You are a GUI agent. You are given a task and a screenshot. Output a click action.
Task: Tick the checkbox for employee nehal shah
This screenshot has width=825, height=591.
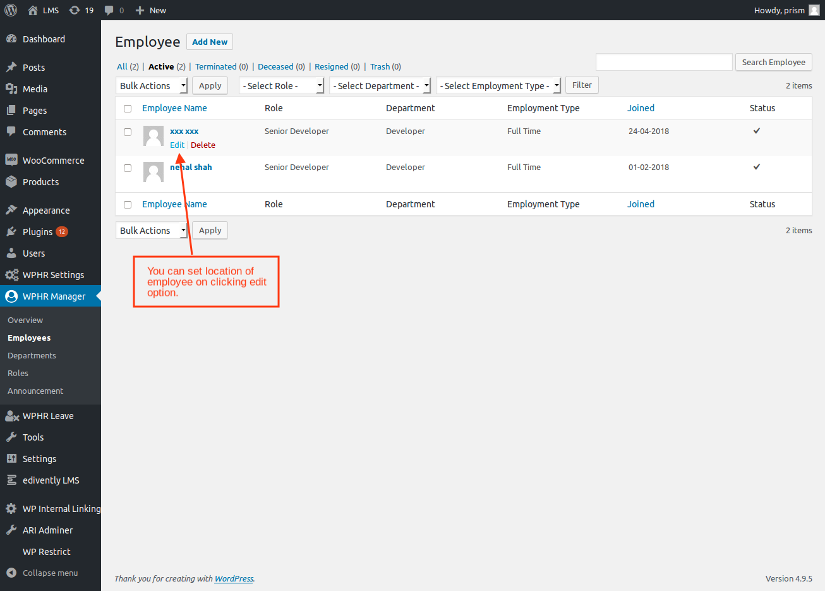[x=128, y=168]
